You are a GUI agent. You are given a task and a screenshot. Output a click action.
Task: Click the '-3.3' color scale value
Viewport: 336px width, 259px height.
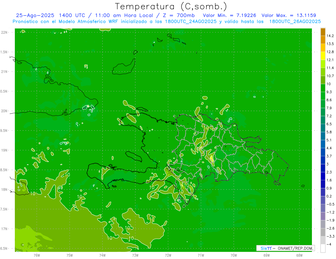[x=330, y=236]
